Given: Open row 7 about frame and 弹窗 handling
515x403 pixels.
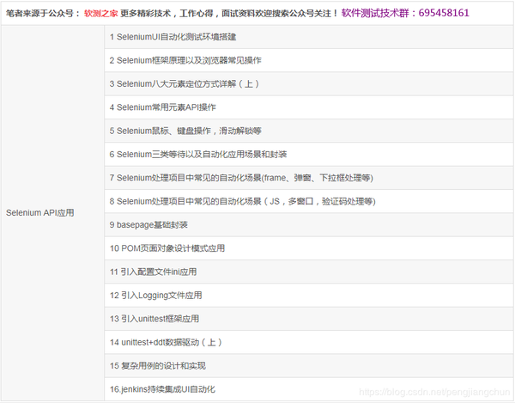Looking at the screenshot, I should 309,178.
